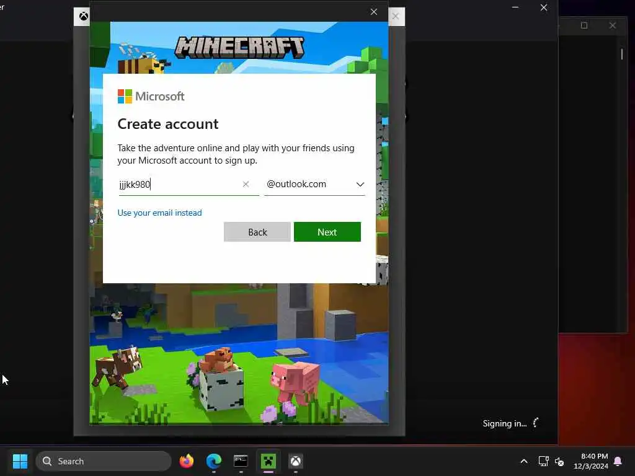Expand the @outlook.com domain dropdown
635x476 pixels.
[x=314, y=184]
